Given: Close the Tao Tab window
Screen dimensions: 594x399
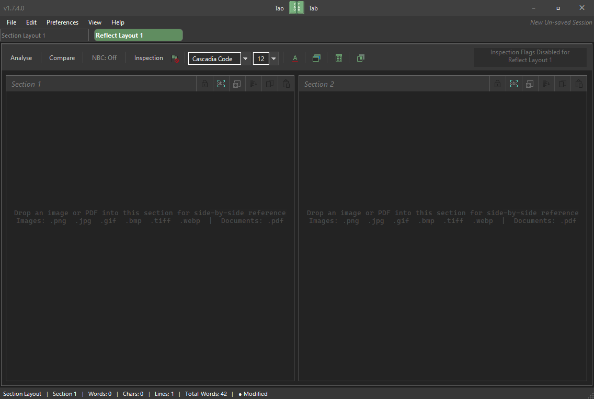Looking at the screenshot, I should tap(582, 8).
